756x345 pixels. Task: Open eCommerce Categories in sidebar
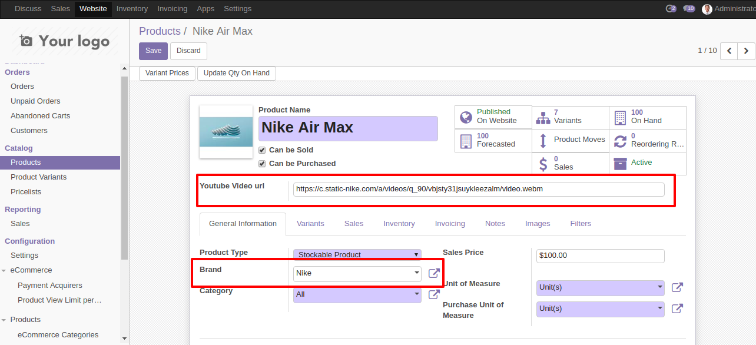click(x=58, y=335)
